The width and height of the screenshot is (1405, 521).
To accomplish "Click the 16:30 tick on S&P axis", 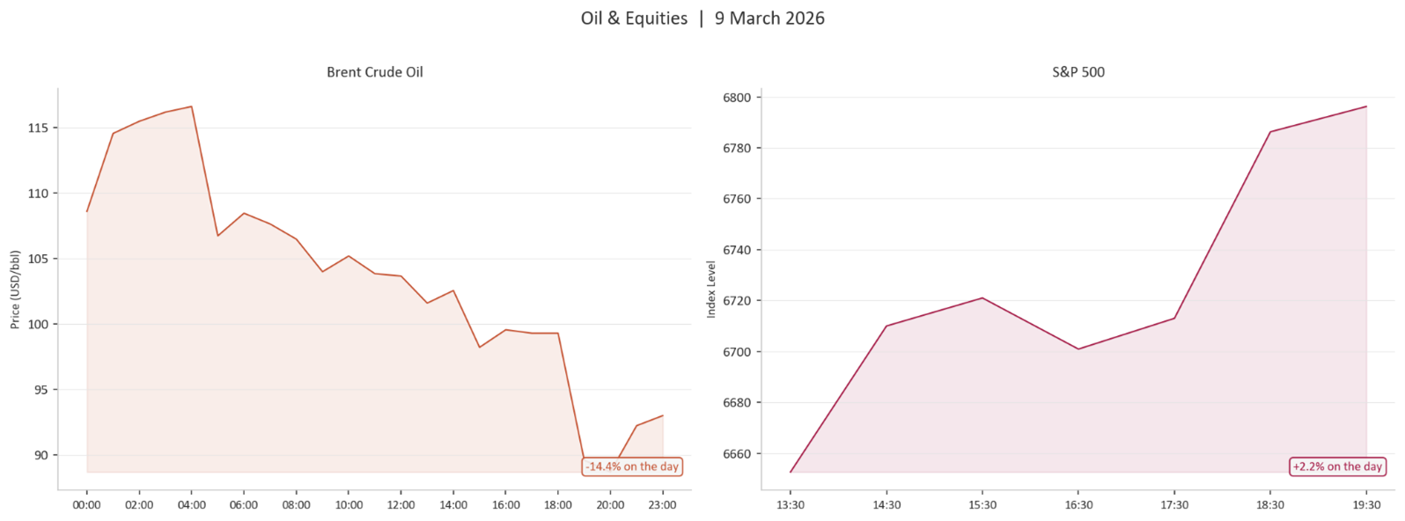I will (x=1078, y=505).
